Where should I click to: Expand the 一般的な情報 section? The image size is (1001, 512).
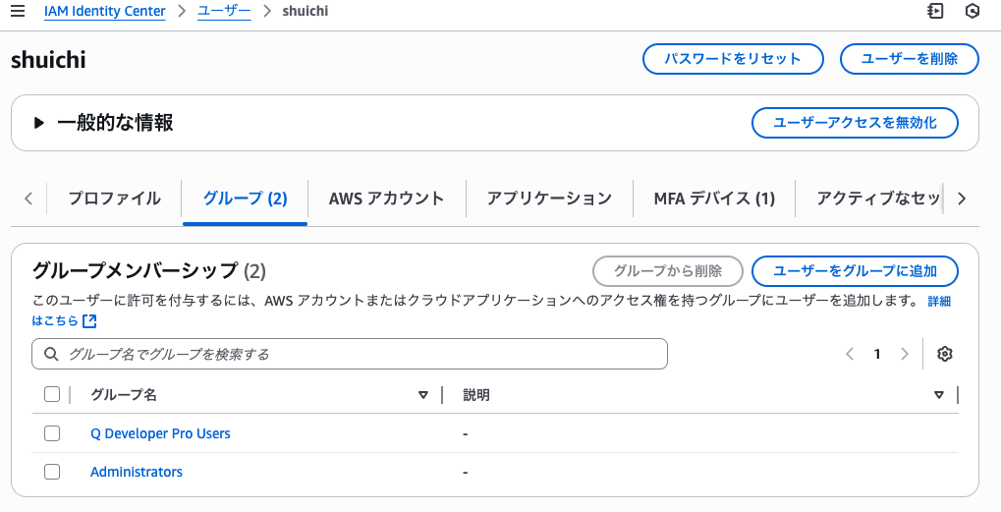point(39,123)
